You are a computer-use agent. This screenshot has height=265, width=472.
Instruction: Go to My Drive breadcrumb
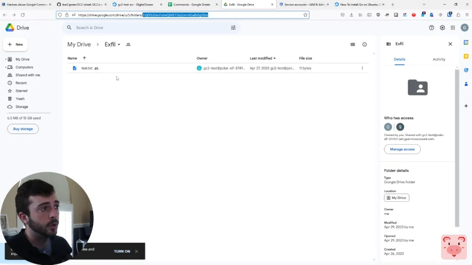pos(79,45)
